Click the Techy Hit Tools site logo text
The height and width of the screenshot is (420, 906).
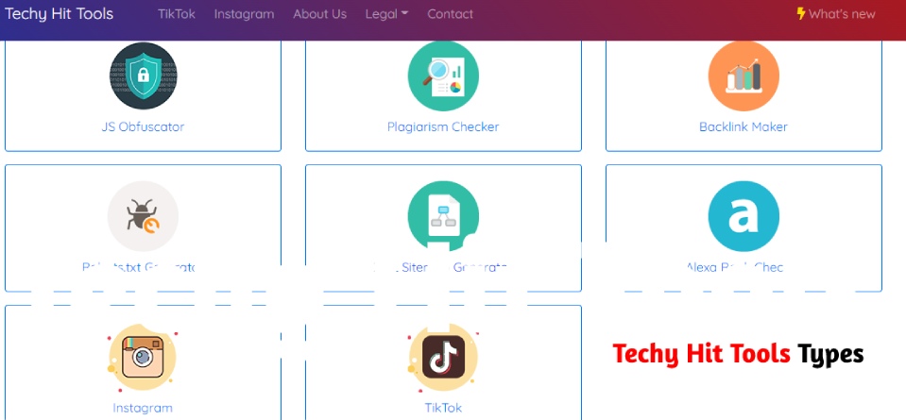[60, 14]
